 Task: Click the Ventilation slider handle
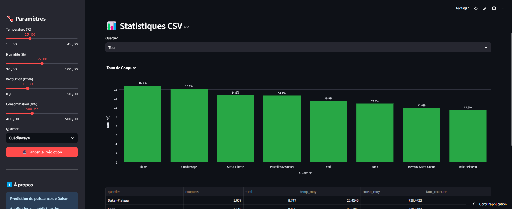click(27, 89)
